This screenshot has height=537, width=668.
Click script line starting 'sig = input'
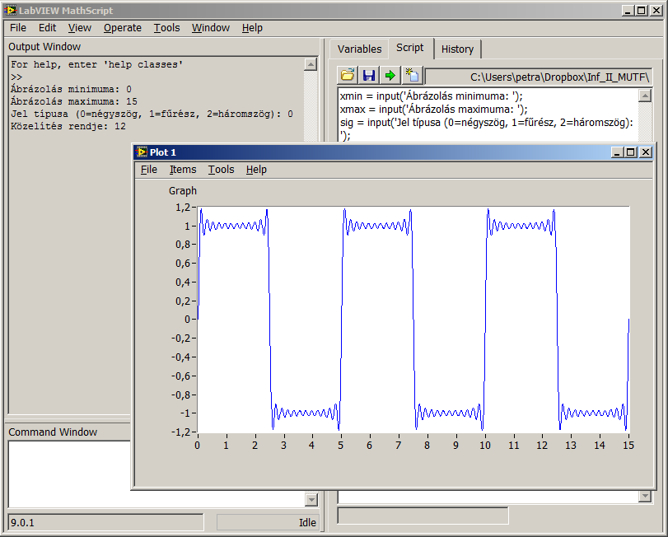click(x=487, y=123)
